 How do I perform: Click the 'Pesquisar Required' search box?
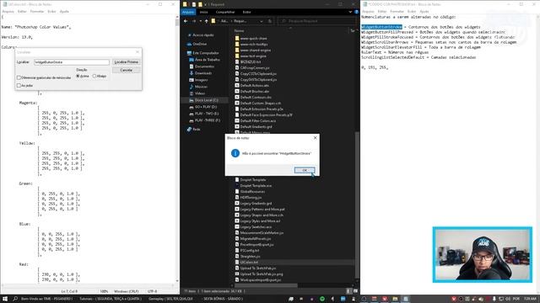tap(317, 21)
